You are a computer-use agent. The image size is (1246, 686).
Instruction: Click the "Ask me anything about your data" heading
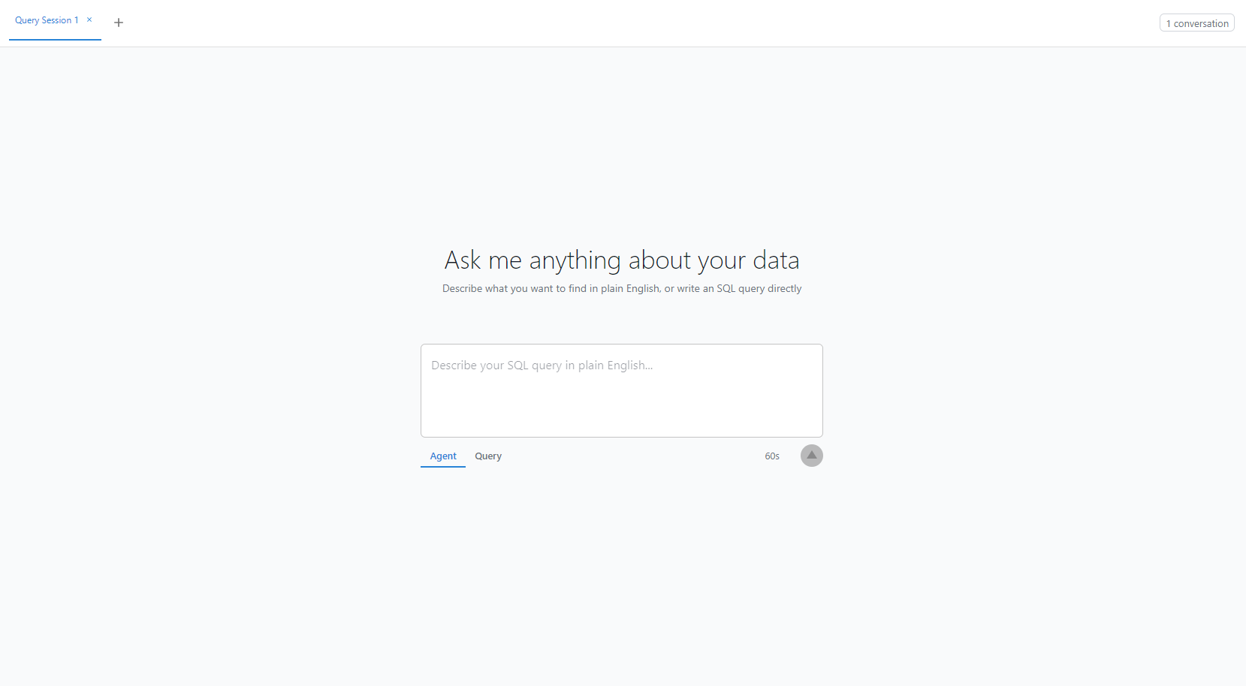click(x=621, y=260)
